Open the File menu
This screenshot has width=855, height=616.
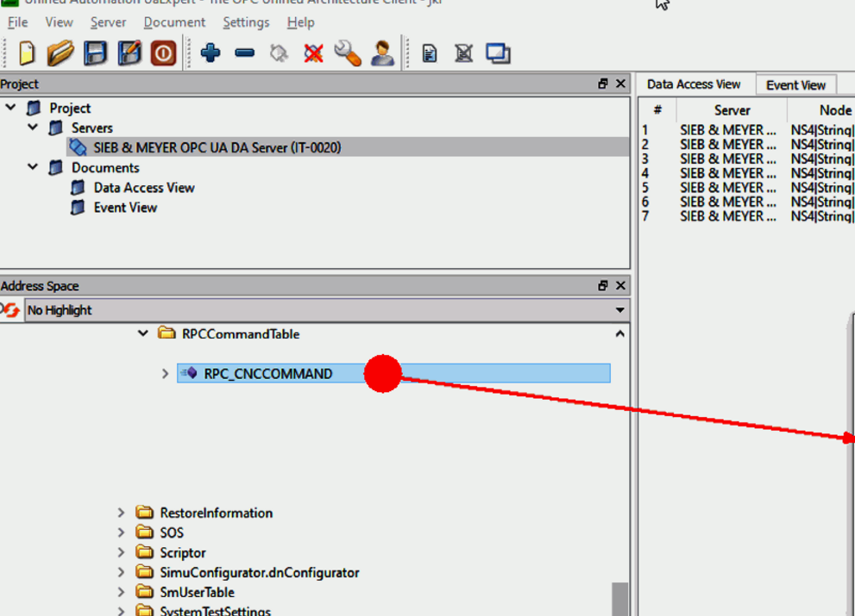(17, 22)
